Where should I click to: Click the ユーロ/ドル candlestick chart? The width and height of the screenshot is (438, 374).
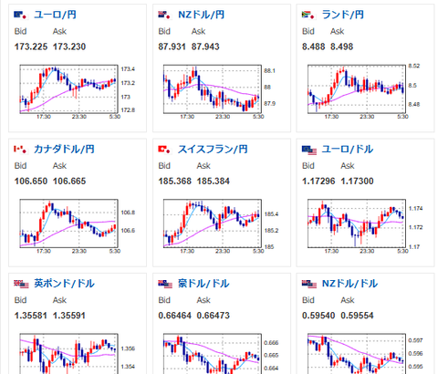pos(358,225)
